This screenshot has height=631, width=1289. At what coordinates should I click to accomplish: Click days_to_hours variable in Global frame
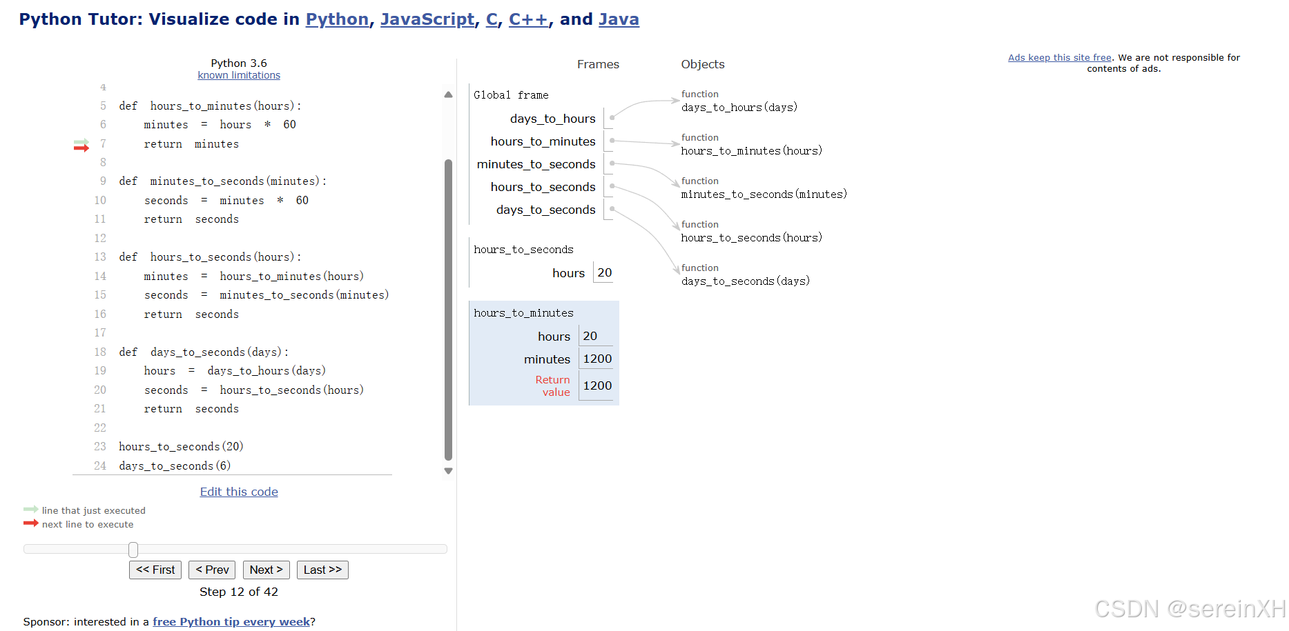pyautogui.click(x=552, y=119)
